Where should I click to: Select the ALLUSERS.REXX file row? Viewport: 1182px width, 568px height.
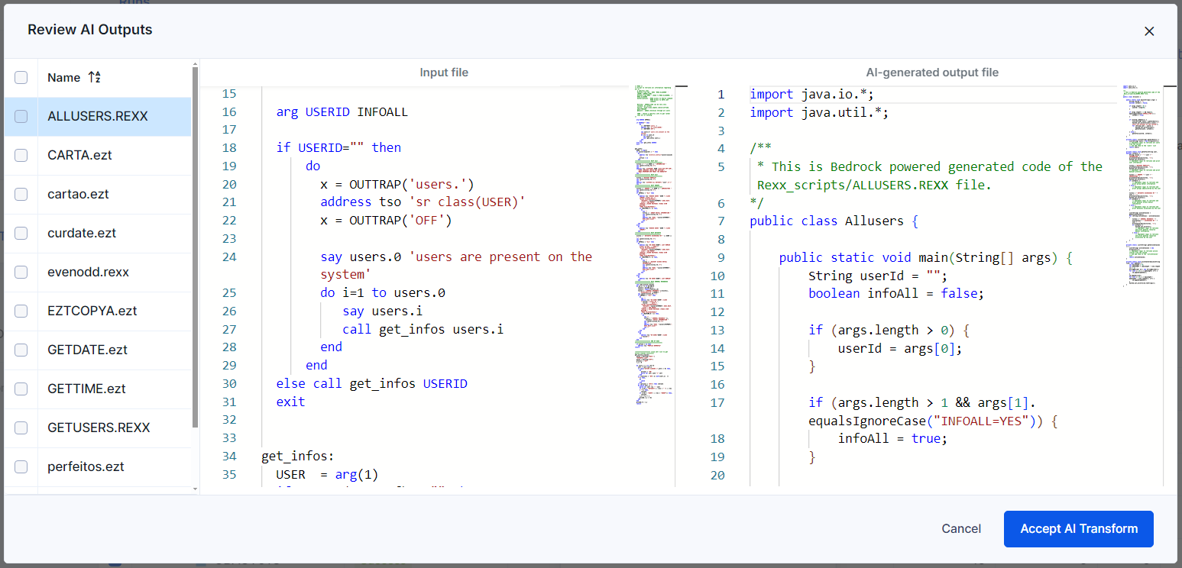pyautogui.click(x=98, y=116)
